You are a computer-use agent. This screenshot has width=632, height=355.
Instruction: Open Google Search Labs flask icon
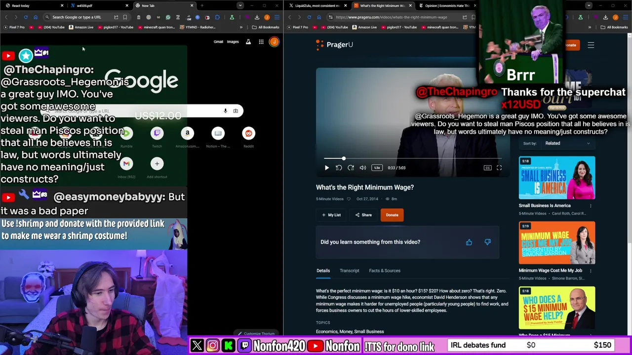coord(248,42)
